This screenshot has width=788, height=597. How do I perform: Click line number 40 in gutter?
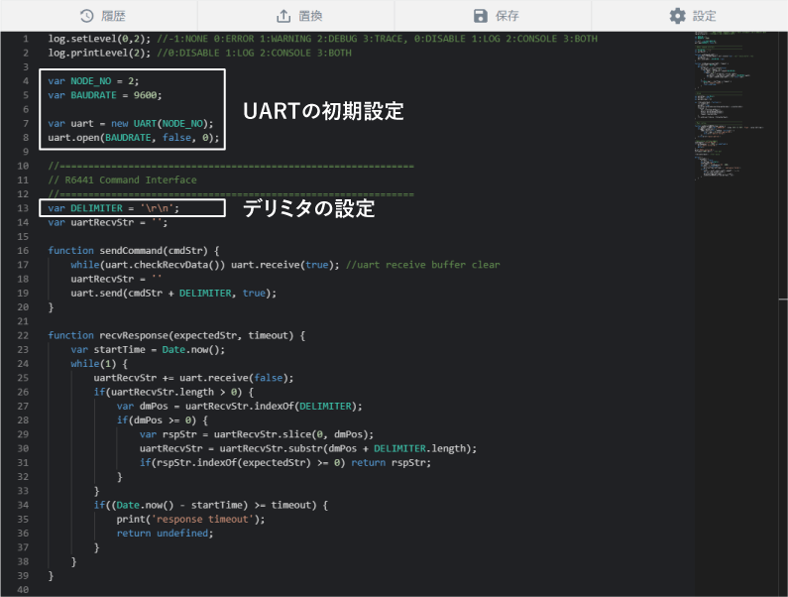tap(23, 589)
